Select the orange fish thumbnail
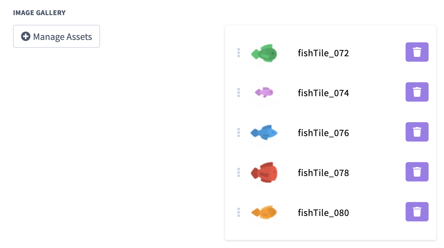 click(x=264, y=212)
